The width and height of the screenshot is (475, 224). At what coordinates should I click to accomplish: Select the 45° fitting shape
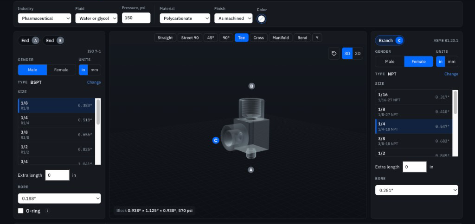point(211,38)
